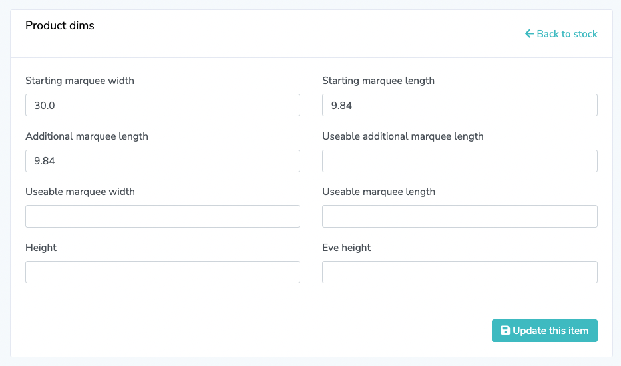
Task: Select the empty Eve height input box
Action: (460, 272)
